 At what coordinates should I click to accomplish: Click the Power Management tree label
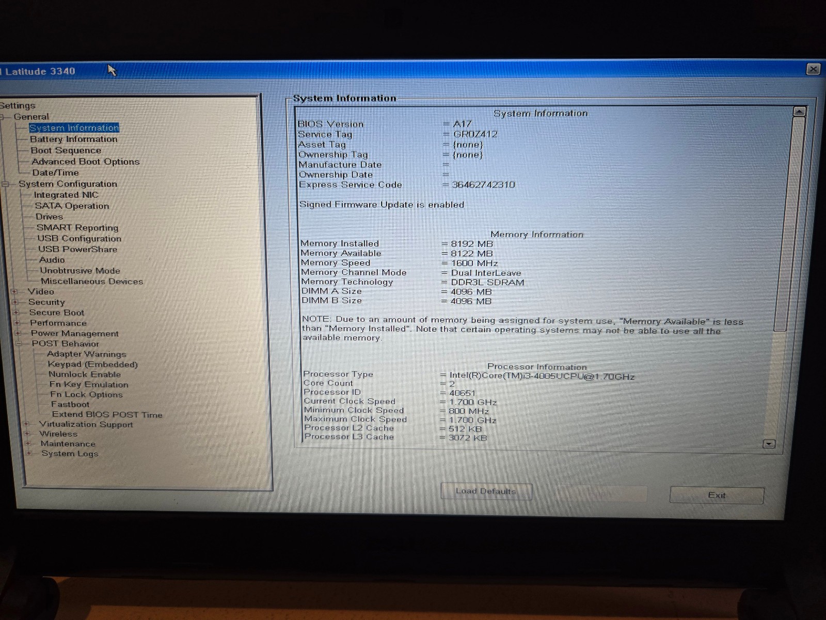point(75,333)
